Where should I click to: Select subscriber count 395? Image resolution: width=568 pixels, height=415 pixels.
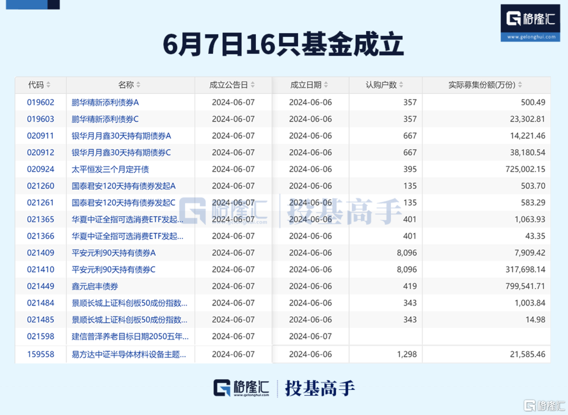click(410, 169)
